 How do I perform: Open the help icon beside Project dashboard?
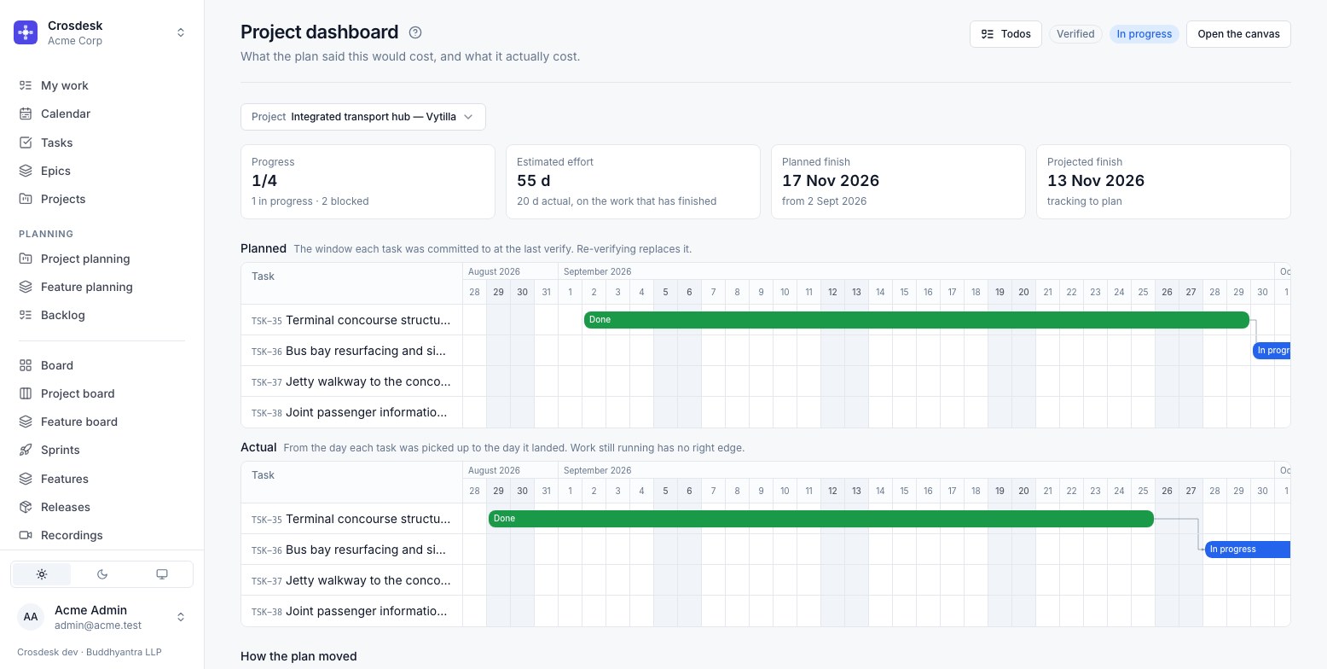[415, 32]
